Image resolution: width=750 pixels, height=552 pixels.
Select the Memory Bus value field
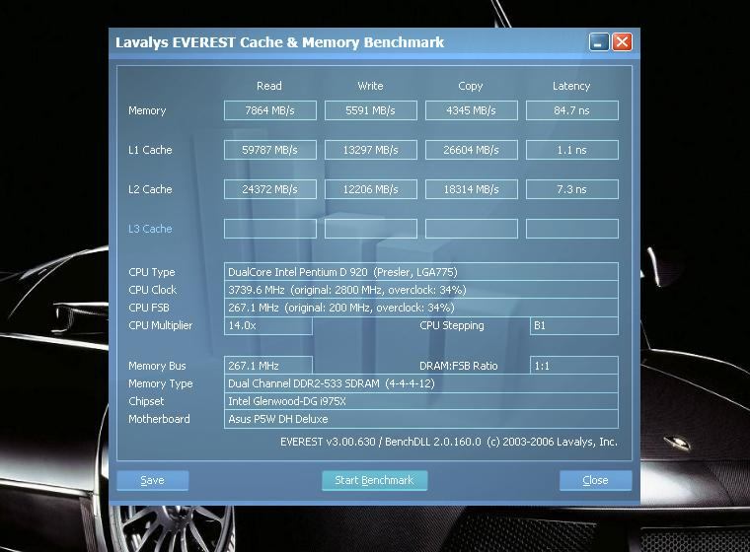click(x=267, y=366)
